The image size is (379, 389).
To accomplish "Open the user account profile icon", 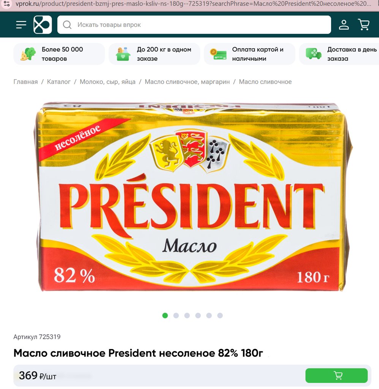I will click(x=344, y=25).
